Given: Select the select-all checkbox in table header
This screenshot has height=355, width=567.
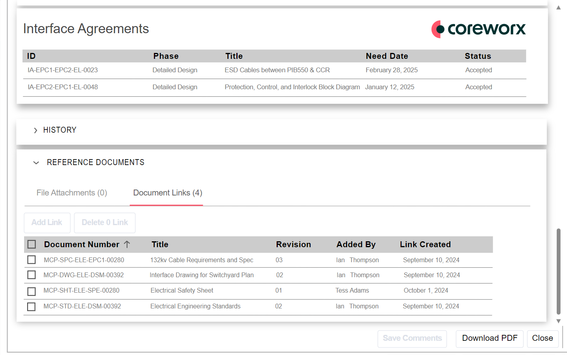Looking at the screenshot, I should (32, 244).
